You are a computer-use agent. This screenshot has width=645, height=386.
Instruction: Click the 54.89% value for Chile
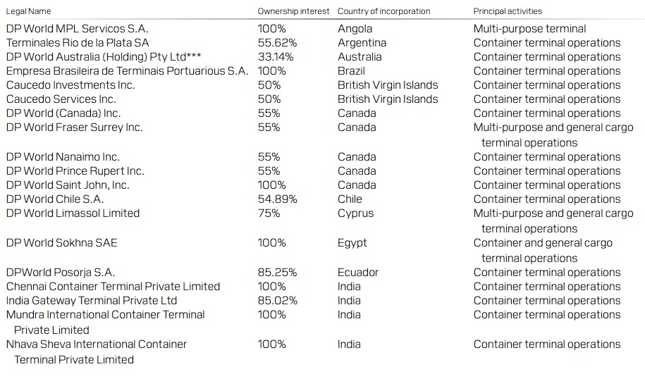pyautogui.click(x=277, y=199)
